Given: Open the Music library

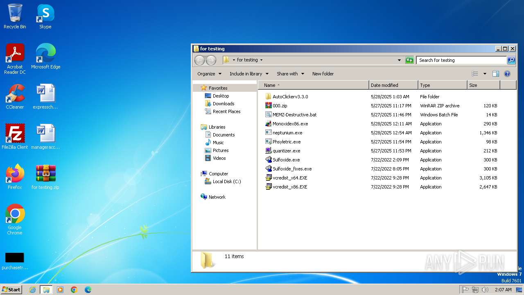Looking at the screenshot, I should coord(214,143).
